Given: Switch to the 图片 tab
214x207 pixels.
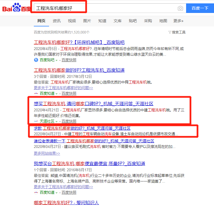Looking at the screenshot, I should point(87,21).
